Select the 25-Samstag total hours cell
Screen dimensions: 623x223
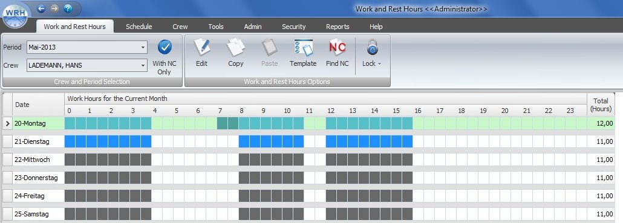(601, 215)
